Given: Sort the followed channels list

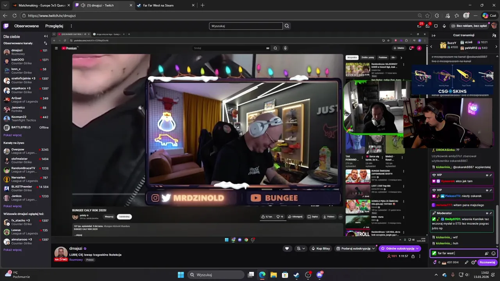Looking at the screenshot, I should pyautogui.click(x=45, y=43).
